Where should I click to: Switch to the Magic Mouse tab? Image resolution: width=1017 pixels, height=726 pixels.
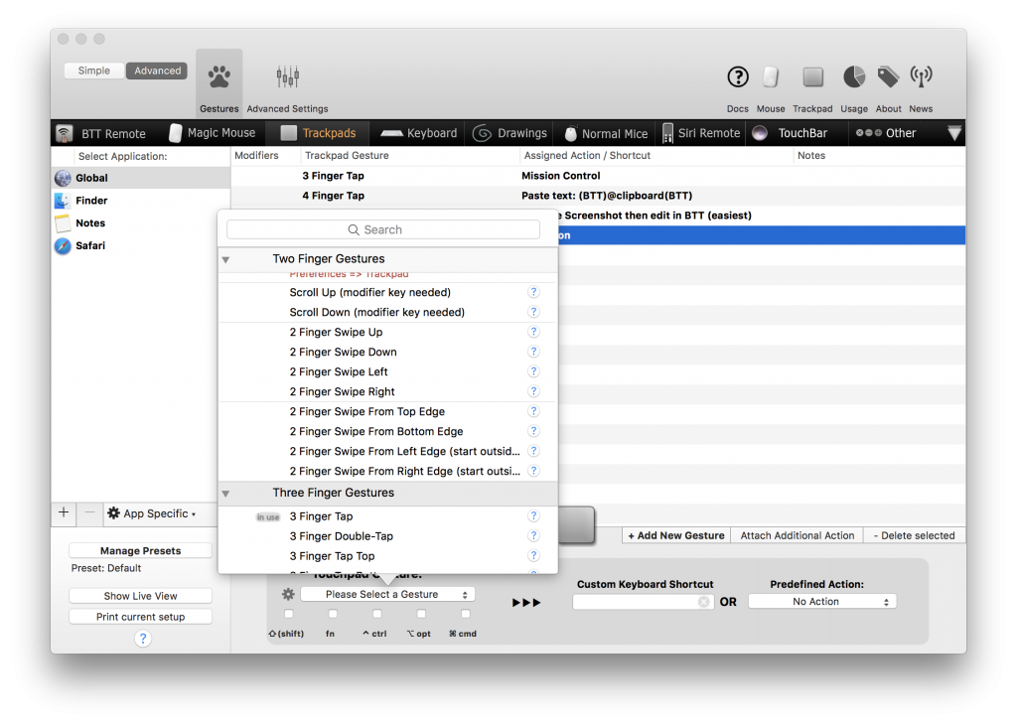click(x=213, y=133)
